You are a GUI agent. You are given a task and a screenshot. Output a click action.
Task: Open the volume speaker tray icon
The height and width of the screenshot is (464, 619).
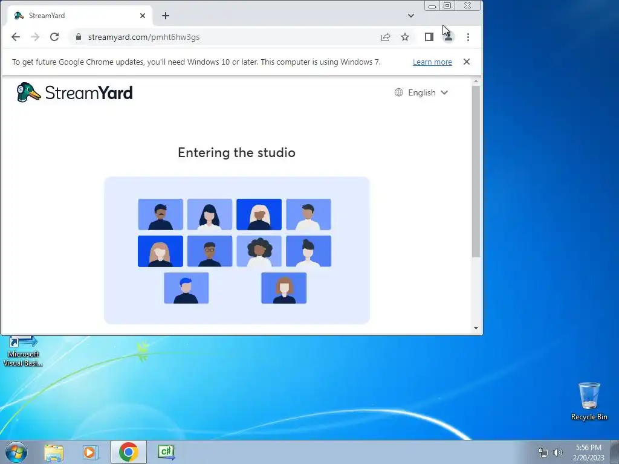pyautogui.click(x=558, y=453)
